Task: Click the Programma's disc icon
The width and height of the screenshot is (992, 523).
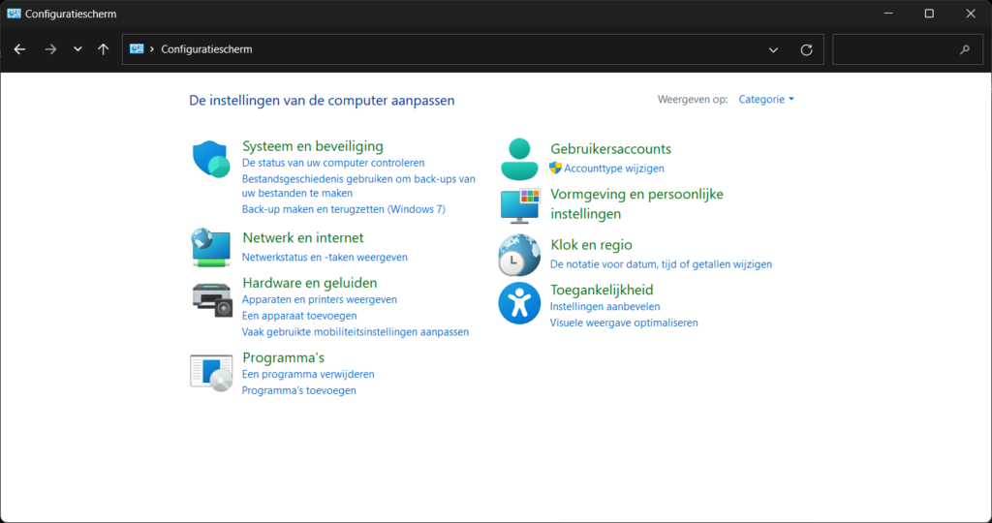Action: (x=211, y=372)
